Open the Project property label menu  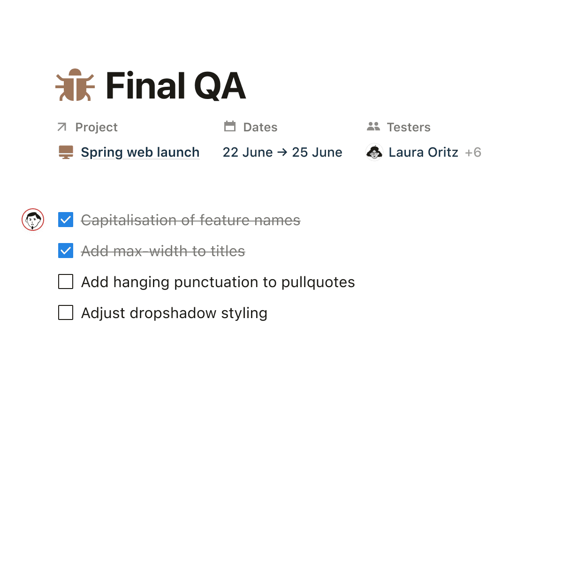pyautogui.click(x=96, y=127)
